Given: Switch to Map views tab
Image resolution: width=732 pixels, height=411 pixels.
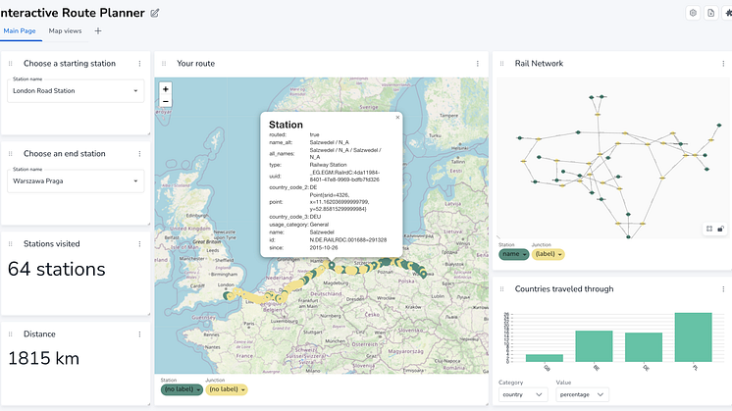Looking at the screenshot, I should tap(65, 30).
